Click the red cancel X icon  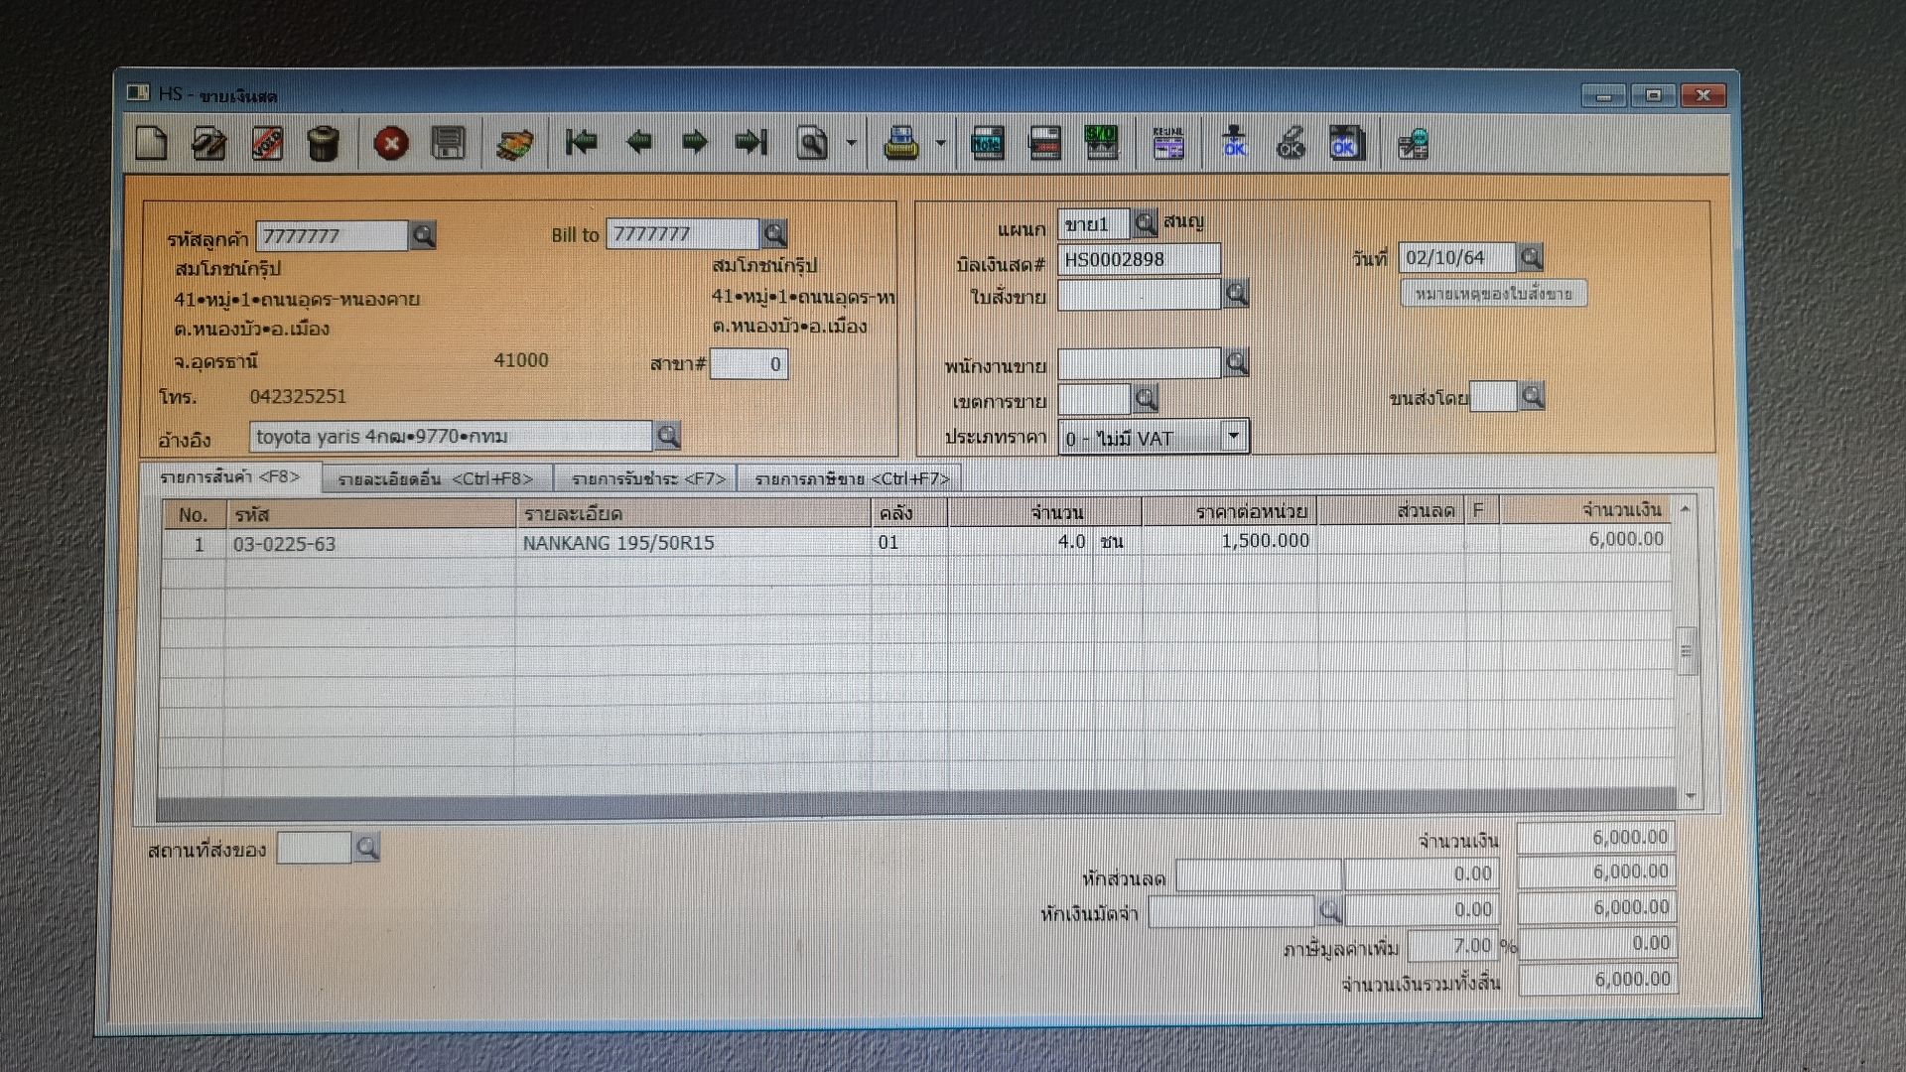coord(391,144)
